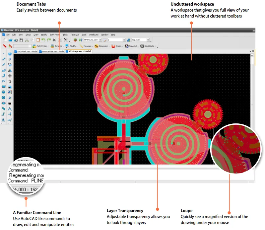Select the Mirror tool triangle icon
The height and width of the screenshot is (230, 265).
coord(10,70)
